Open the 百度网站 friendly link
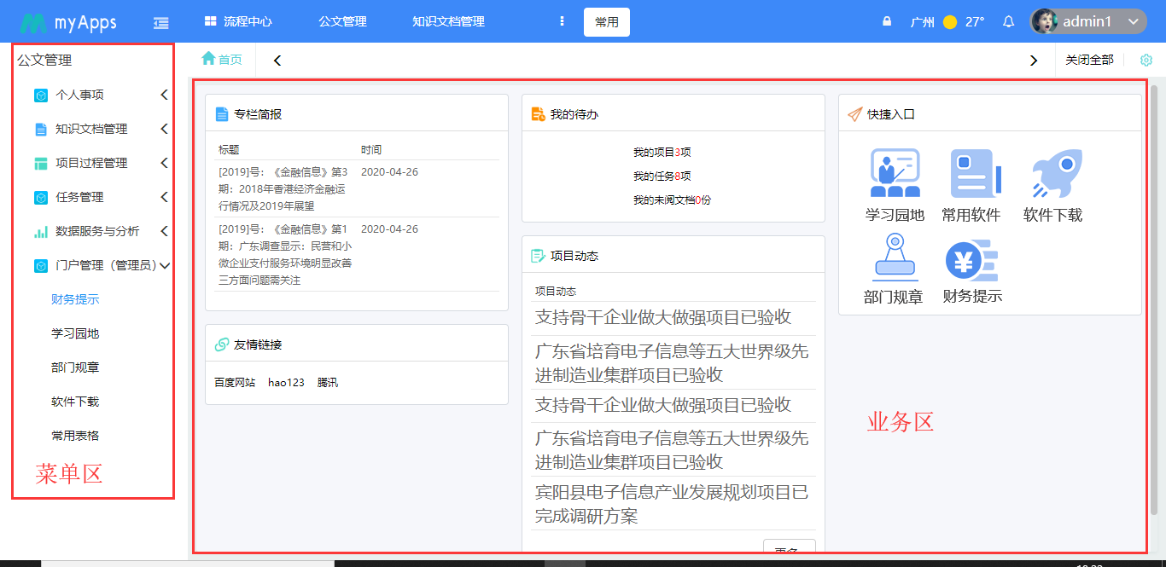 click(x=235, y=383)
